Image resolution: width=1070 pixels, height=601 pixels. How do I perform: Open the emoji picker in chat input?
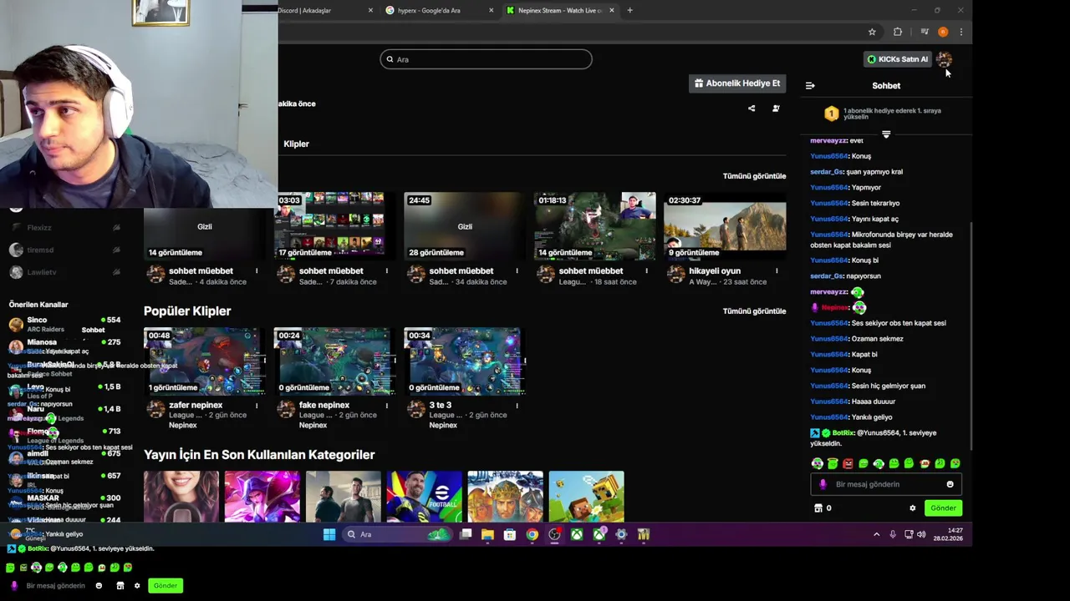point(950,484)
